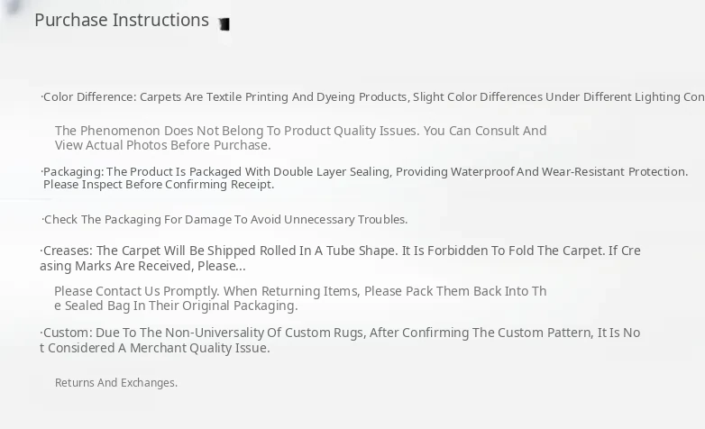Viewport: 705px width, 429px height.
Task: Click the Purchase Instructions heading
Action: point(122,20)
